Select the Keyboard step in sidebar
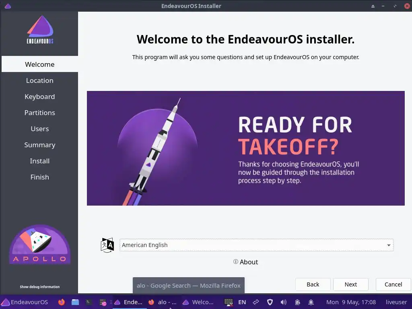The width and height of the screenshot is (412, 309). (x=40, y=97)
